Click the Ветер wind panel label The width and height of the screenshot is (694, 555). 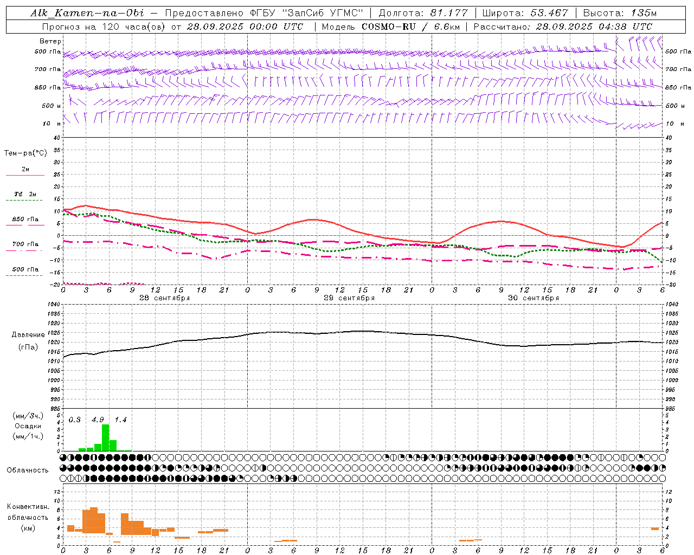pos(50,41)
